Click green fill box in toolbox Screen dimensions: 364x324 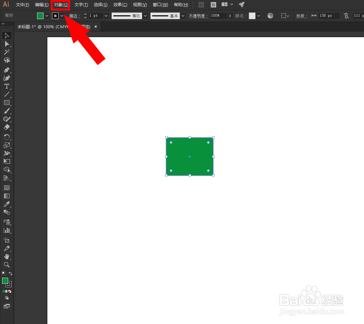click(x=5, y=281)
